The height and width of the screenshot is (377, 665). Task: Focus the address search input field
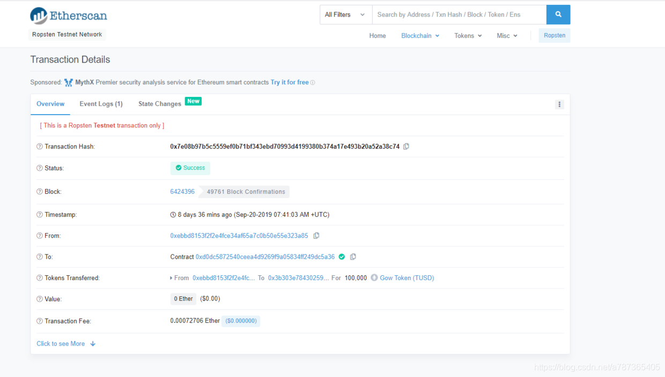(x=459, y=14)
